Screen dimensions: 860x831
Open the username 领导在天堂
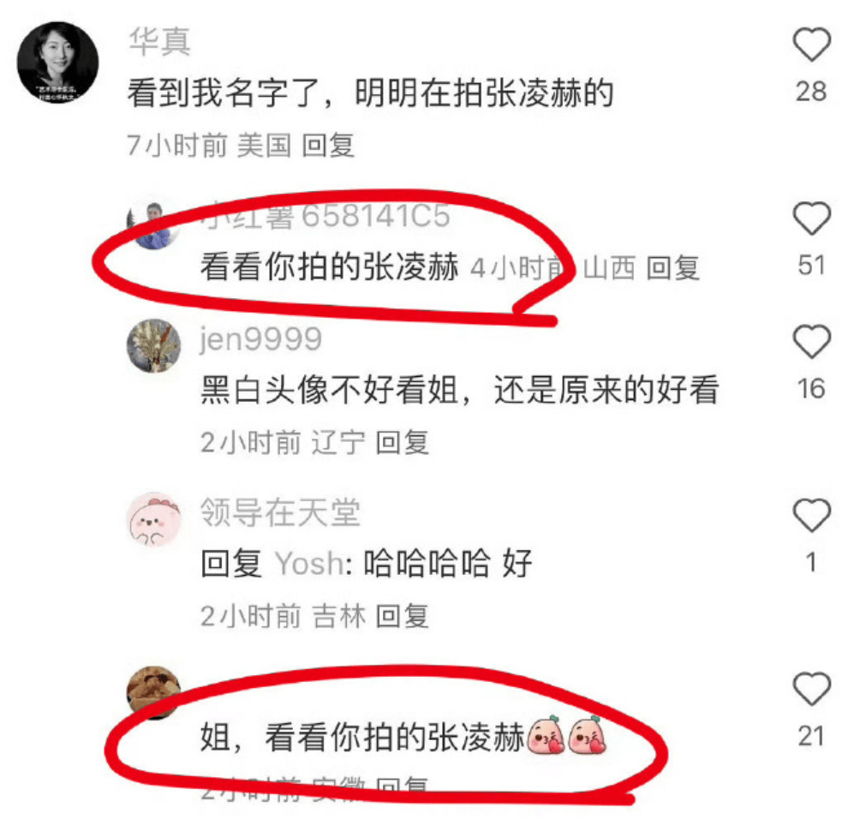click(280, 512)
